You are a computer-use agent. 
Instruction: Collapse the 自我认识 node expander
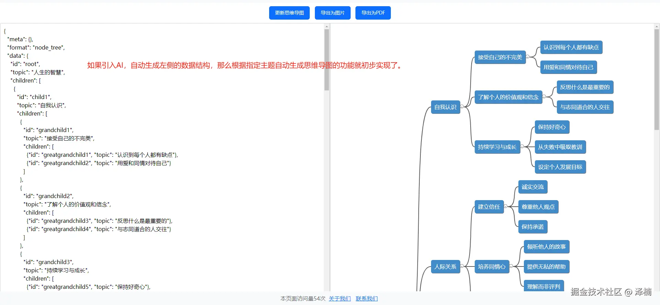pyautogui.click(x=462, y=107)
